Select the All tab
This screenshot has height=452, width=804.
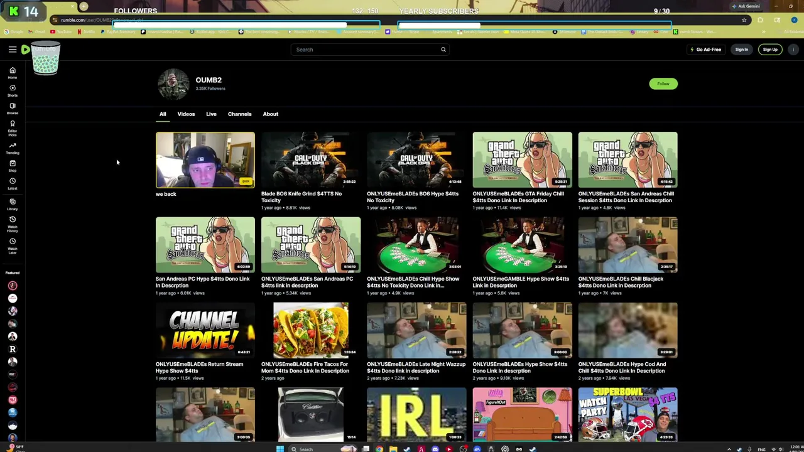tap(162, 114)
